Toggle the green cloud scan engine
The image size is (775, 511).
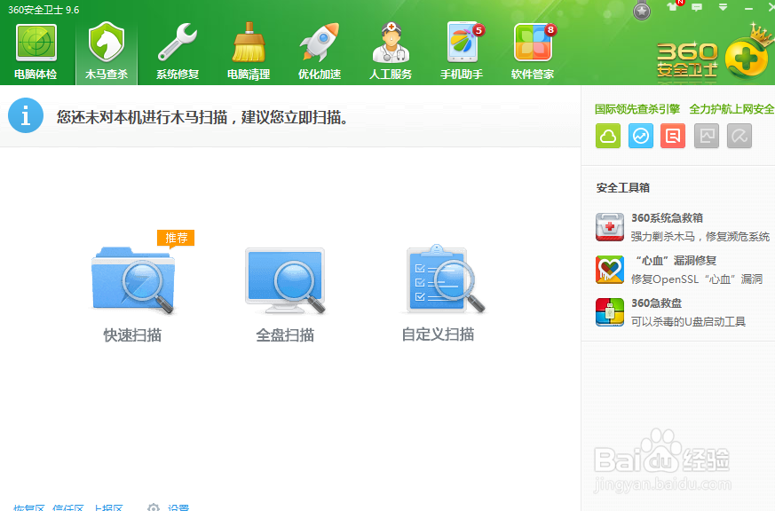click(x=608, y=136)
